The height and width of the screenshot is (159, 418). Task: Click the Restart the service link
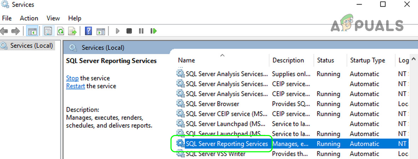[75, 86]
